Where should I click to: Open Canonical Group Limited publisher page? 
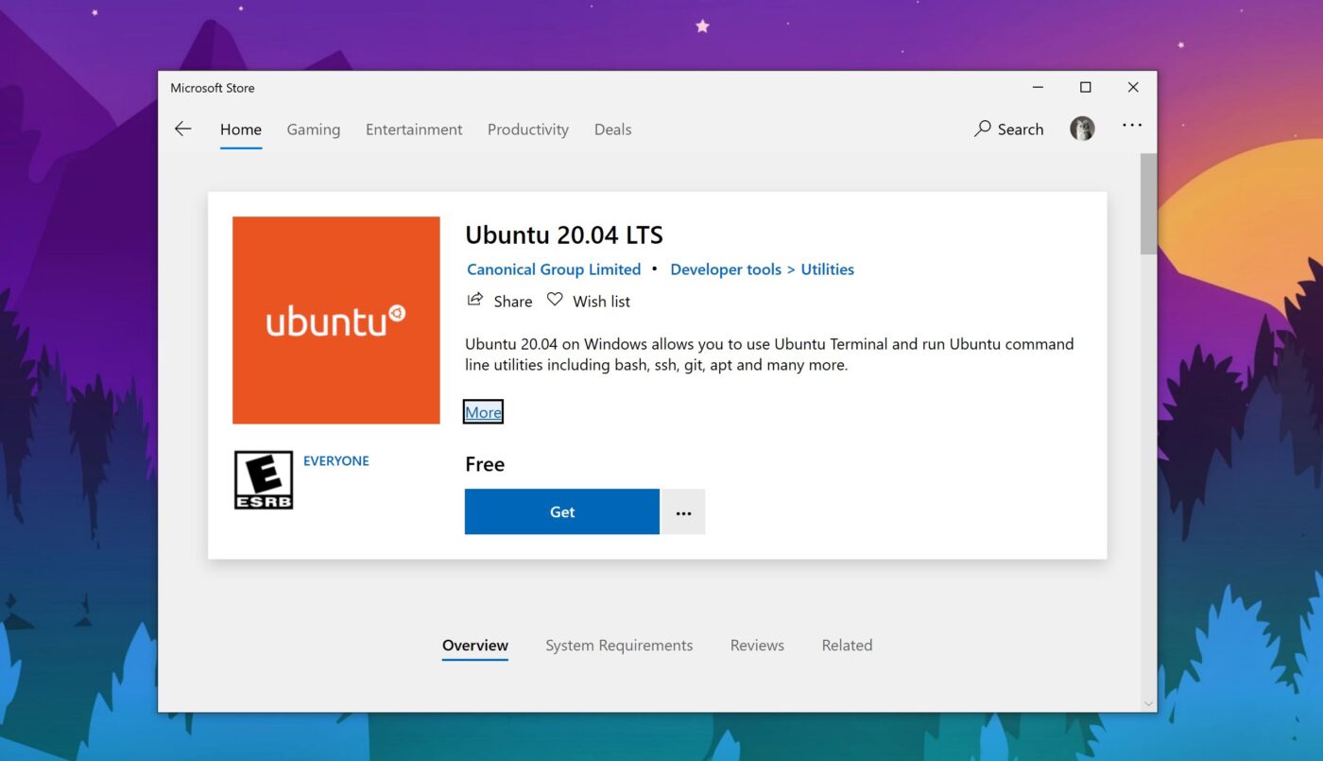coord(553,268)
